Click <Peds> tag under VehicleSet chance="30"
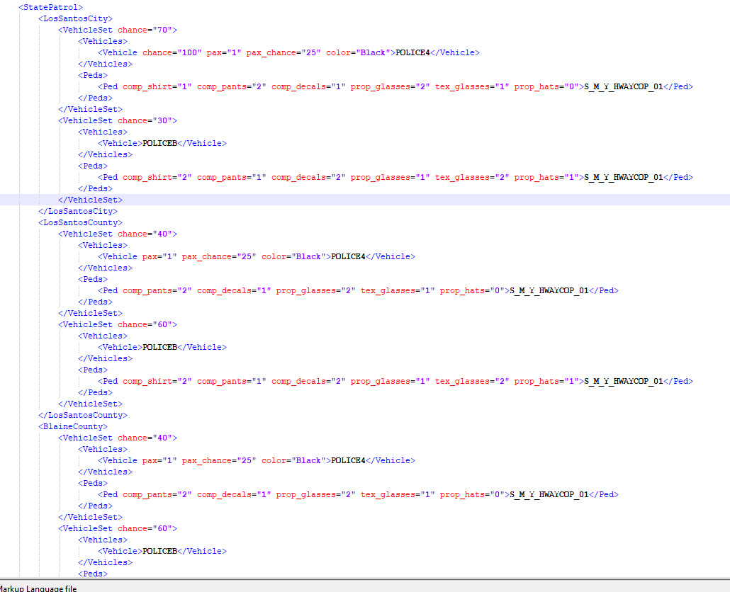The width and height of the screenshot is (730, 592). click(93, 166)
